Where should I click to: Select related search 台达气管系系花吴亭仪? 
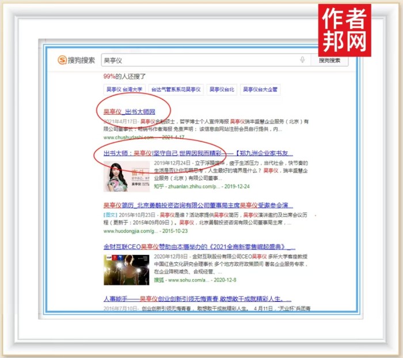coord(175,89)
